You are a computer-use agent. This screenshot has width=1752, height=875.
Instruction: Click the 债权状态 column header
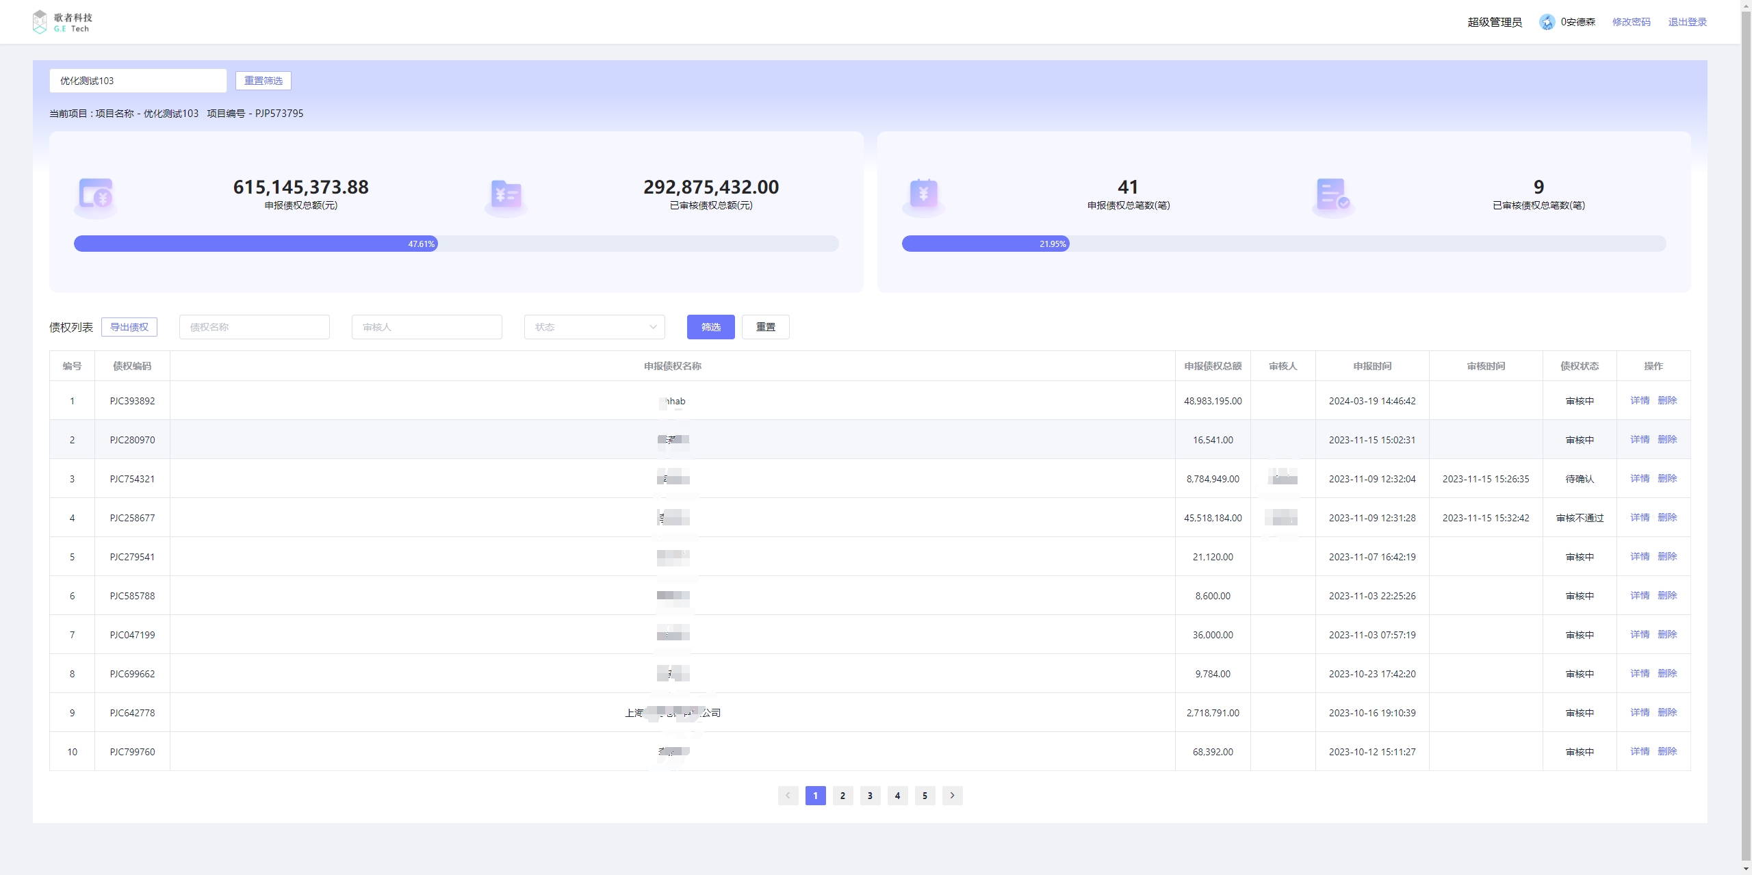point(1580,366)
